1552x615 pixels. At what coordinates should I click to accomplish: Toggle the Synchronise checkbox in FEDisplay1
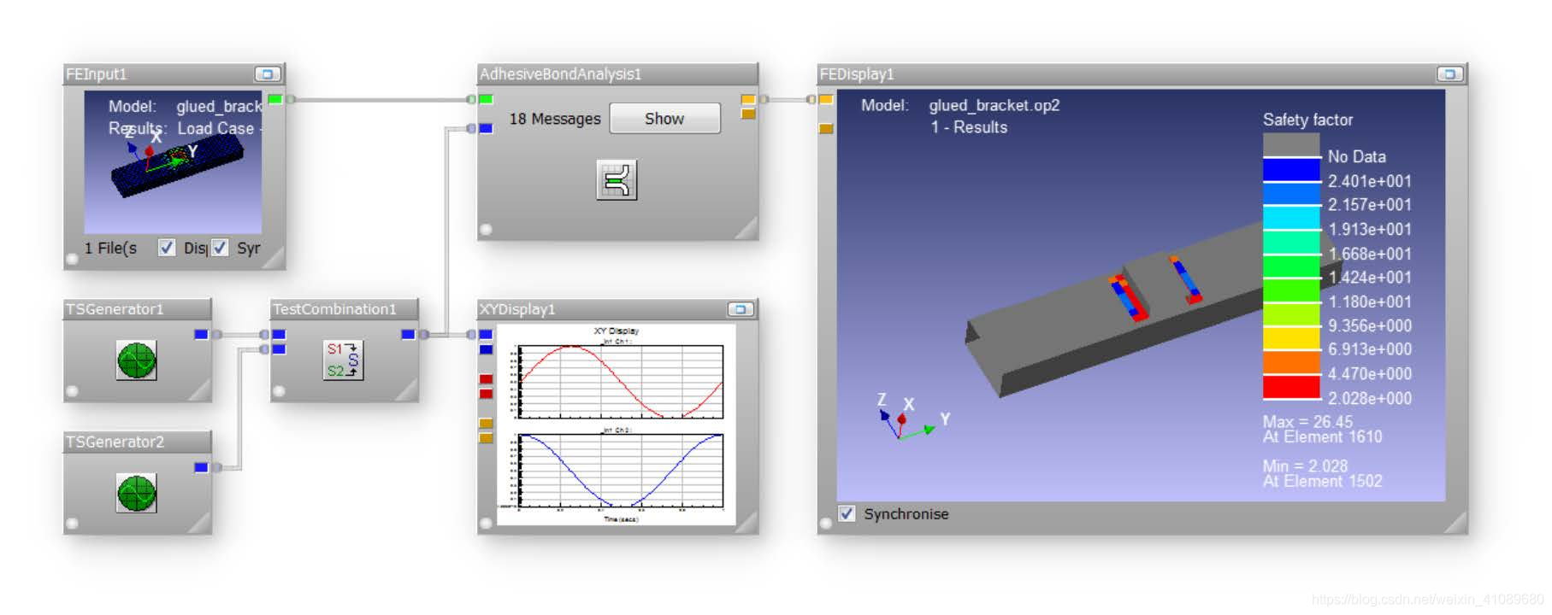847,513
